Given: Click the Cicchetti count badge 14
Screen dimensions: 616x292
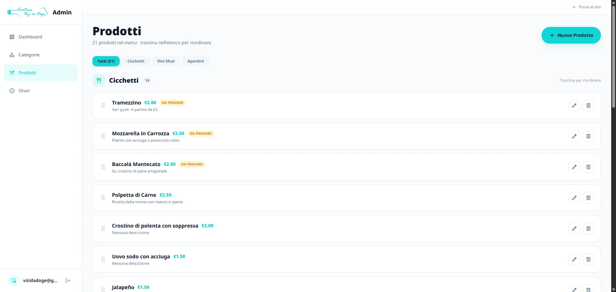Looking at the screenshot, I should [147, 80].
